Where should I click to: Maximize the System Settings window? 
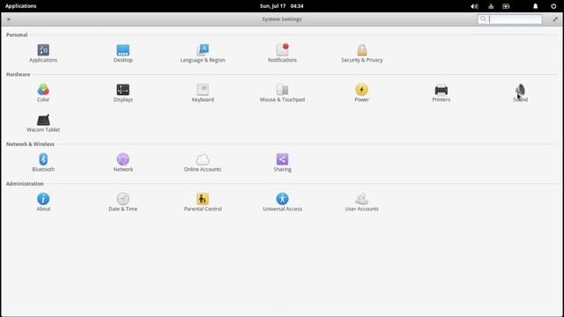555,19
